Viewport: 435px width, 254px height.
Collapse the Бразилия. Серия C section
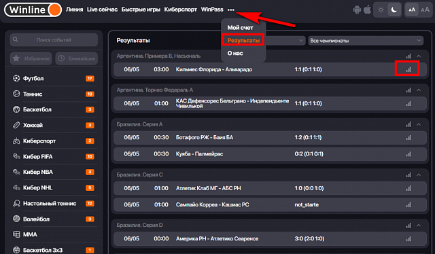419,175
